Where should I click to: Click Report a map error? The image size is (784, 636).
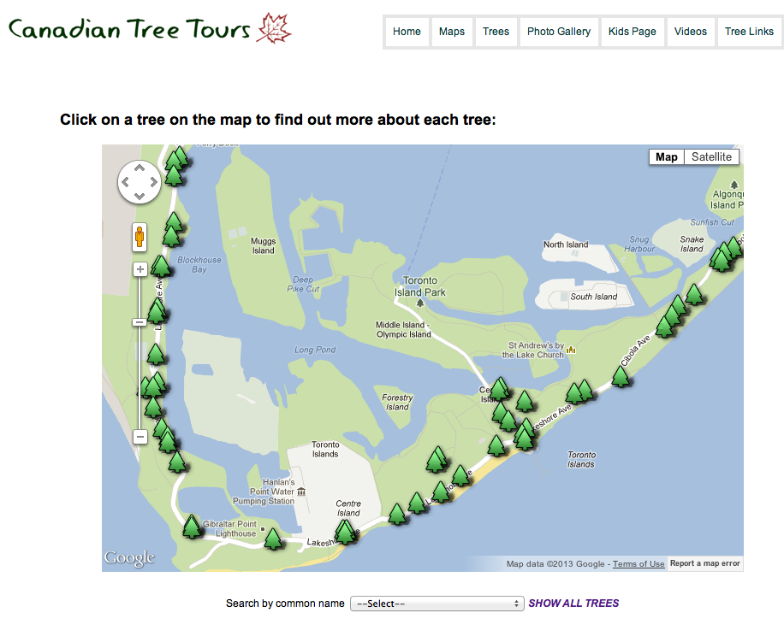[704, 563]
